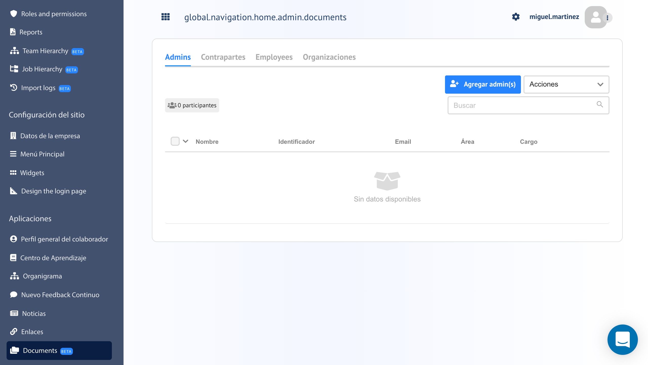
Task: Click the magnifier search icon
Action: click(600, 104)
